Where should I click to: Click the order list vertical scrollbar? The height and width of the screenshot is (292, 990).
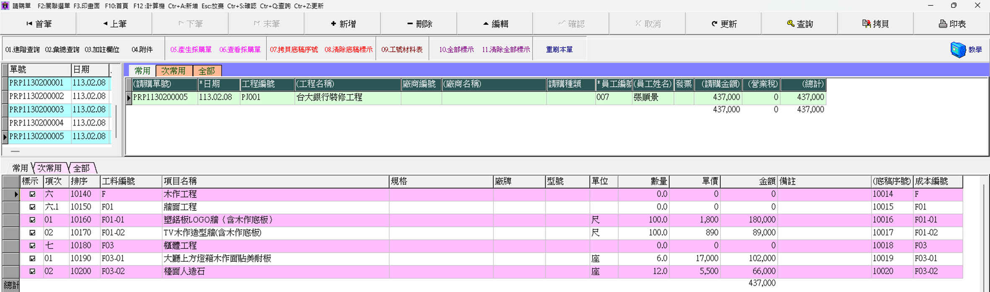click(116, 121)
